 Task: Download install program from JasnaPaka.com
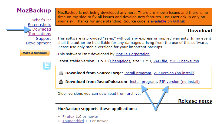(x=143, y=82)
